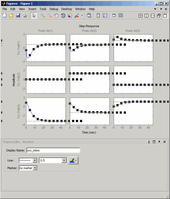Image resolution: width=170 pixels, height=199 pixels.
Task: Click the From: In(2) column label
Action: 89,31
